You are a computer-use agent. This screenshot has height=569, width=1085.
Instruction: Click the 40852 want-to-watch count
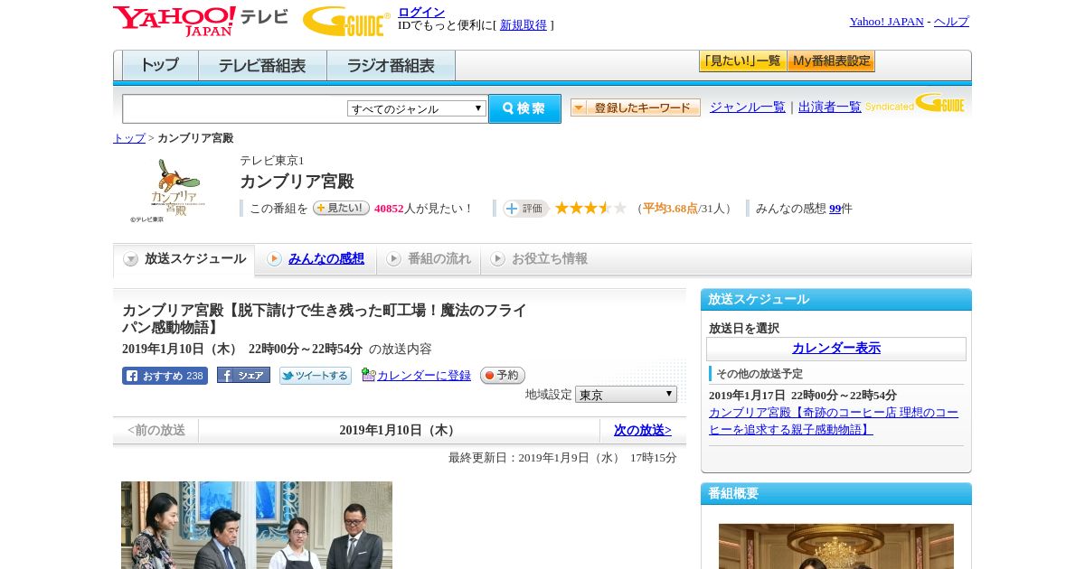(389, 209)
